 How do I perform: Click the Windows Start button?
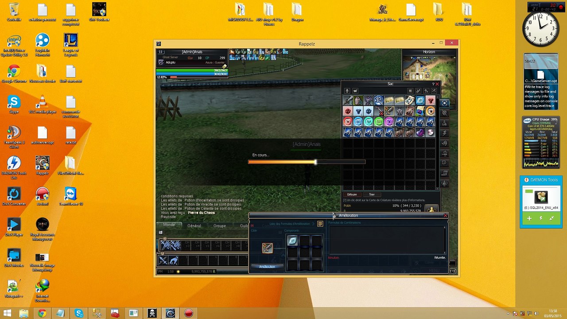click(x=7, y=313)
